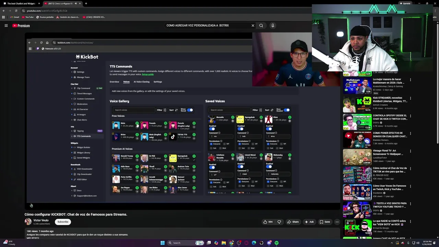Open more actions menu beside Save
This screenshot has width=439, height=247.
337,222
